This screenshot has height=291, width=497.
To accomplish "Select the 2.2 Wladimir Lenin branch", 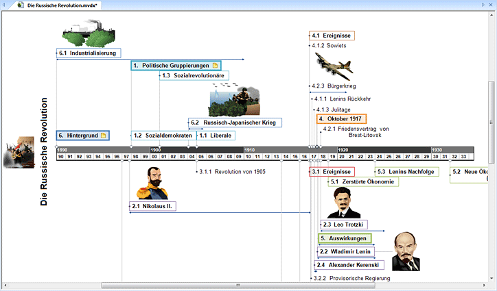I will tap(346, 252).
